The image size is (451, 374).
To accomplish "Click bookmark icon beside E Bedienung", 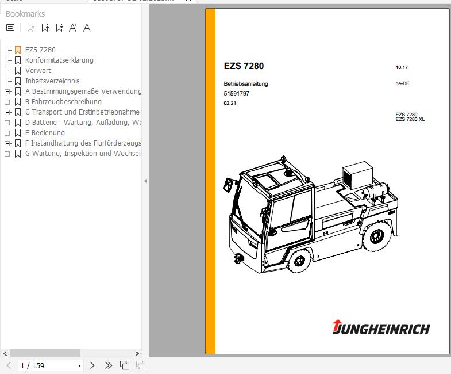I will pos(18,133).
